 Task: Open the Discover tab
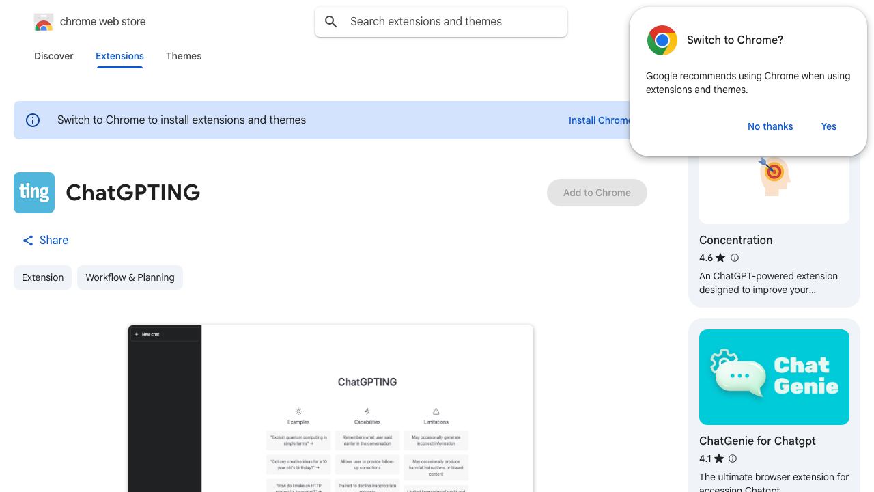tap(54, 56)
